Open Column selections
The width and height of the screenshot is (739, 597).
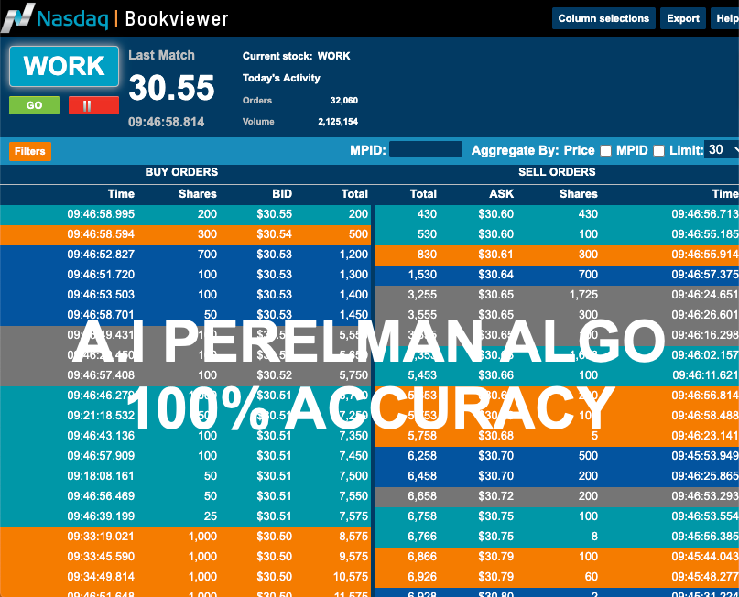click(603, 18)
